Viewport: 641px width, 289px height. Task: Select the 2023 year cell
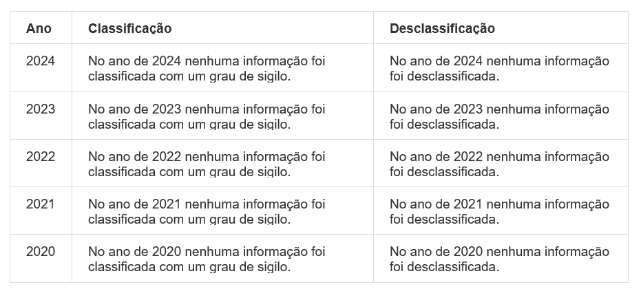[x=41, y=109]
